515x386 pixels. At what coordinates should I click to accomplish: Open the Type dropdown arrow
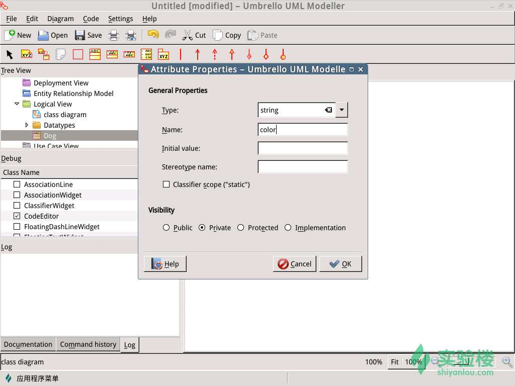click(341, 110)
